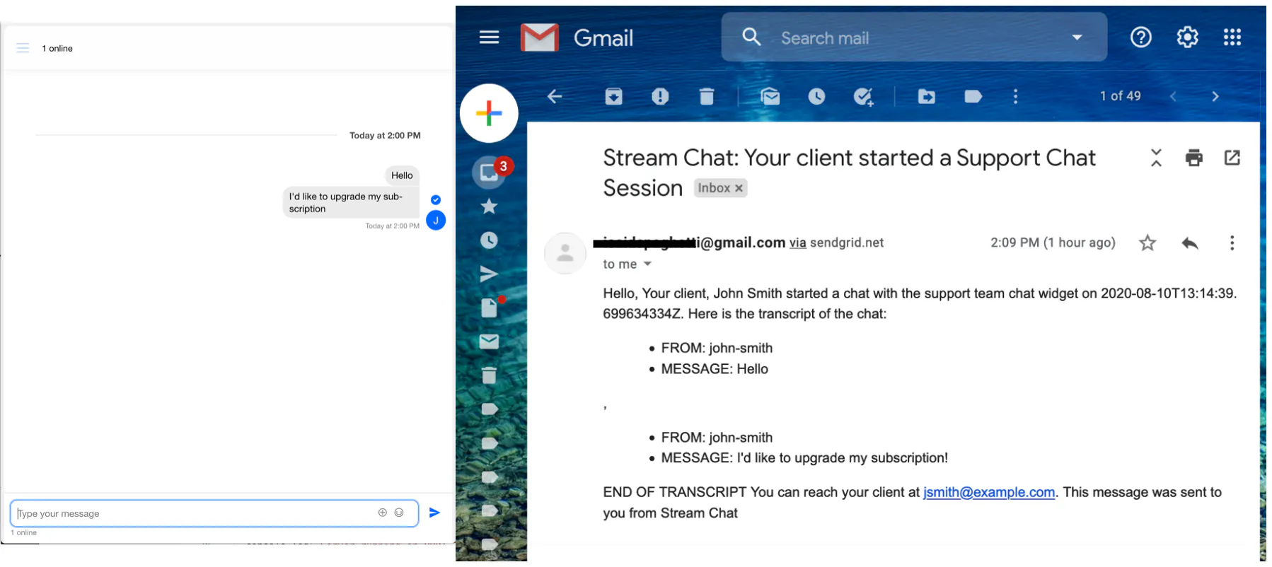Expand the search options dropdown arrow
Screen dimensions: 1272x567
1077,37
